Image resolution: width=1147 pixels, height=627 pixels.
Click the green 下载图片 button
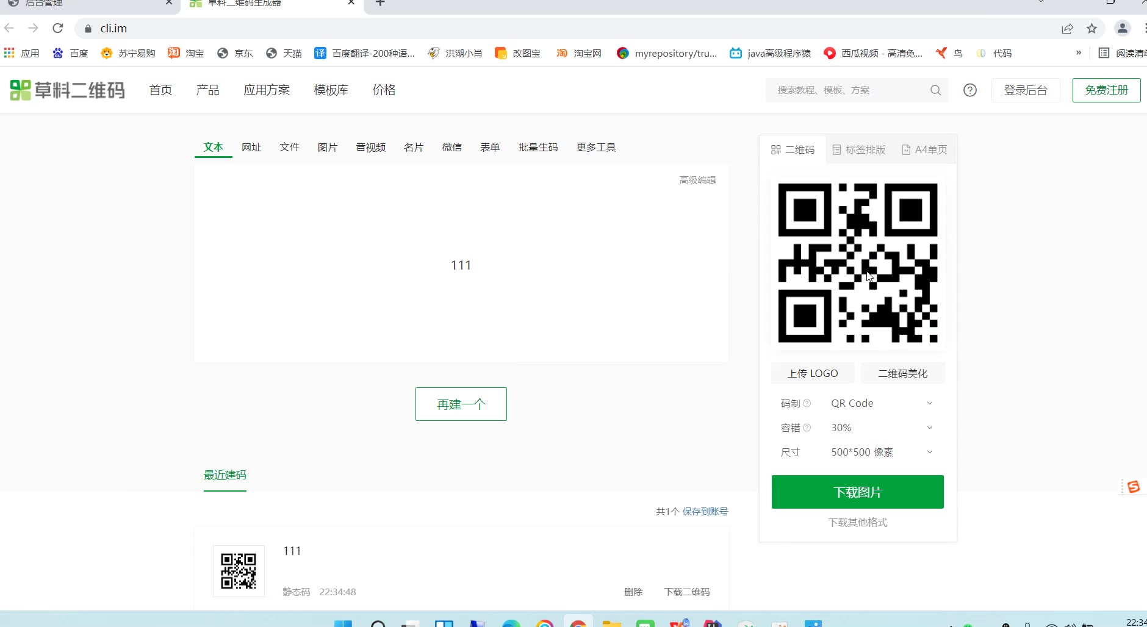click(858, 492)
